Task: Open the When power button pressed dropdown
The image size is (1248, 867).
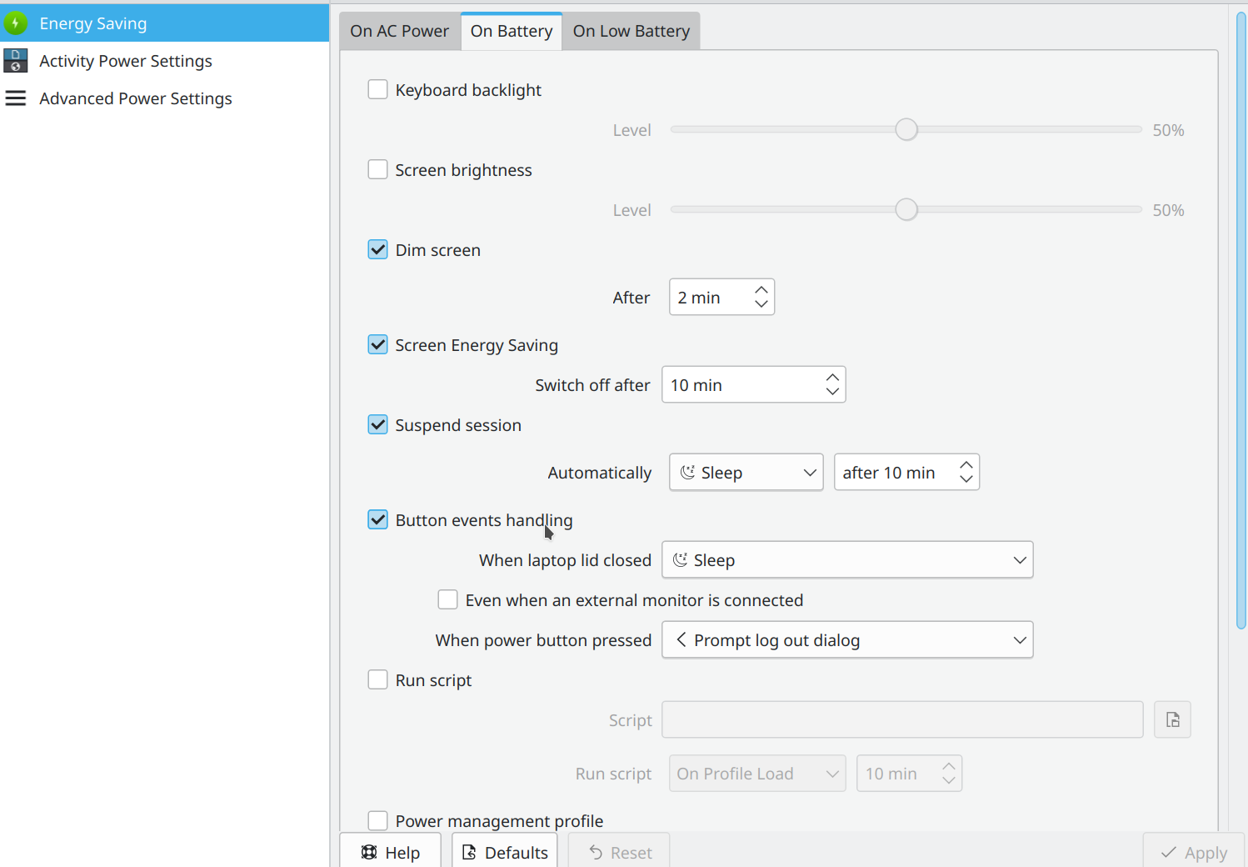Action: point(847,639)
